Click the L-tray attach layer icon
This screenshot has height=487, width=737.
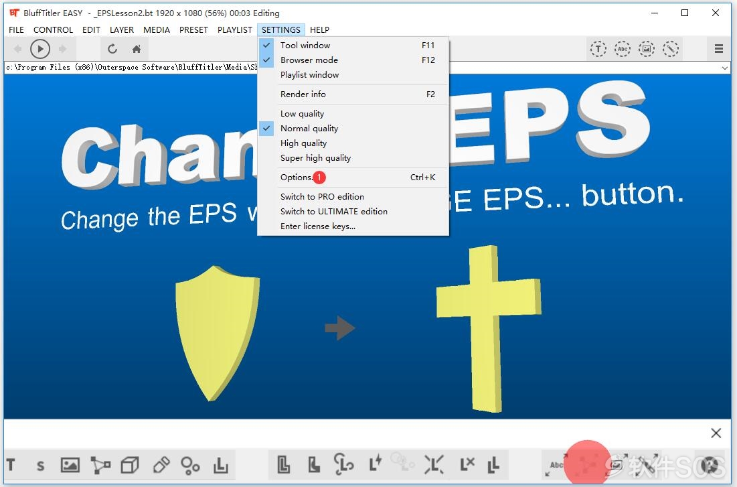(x=220, y=466)
